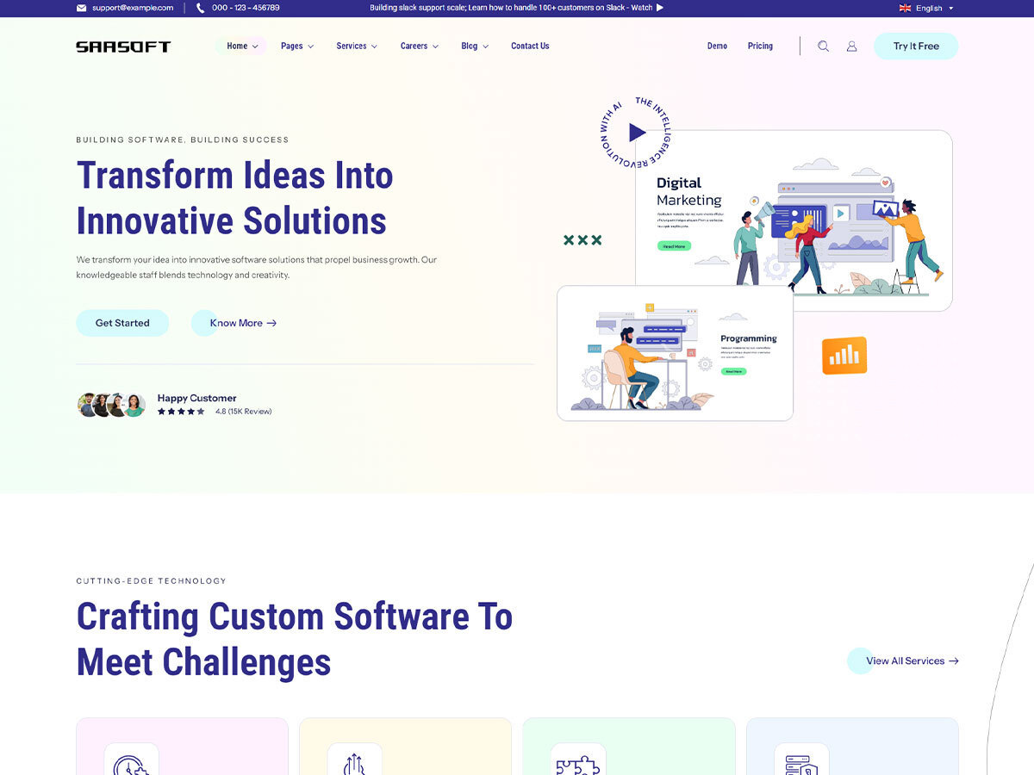The width and height of the screenshot is (1034, 775).
Task: Click the Know More link
Action: 234,323
